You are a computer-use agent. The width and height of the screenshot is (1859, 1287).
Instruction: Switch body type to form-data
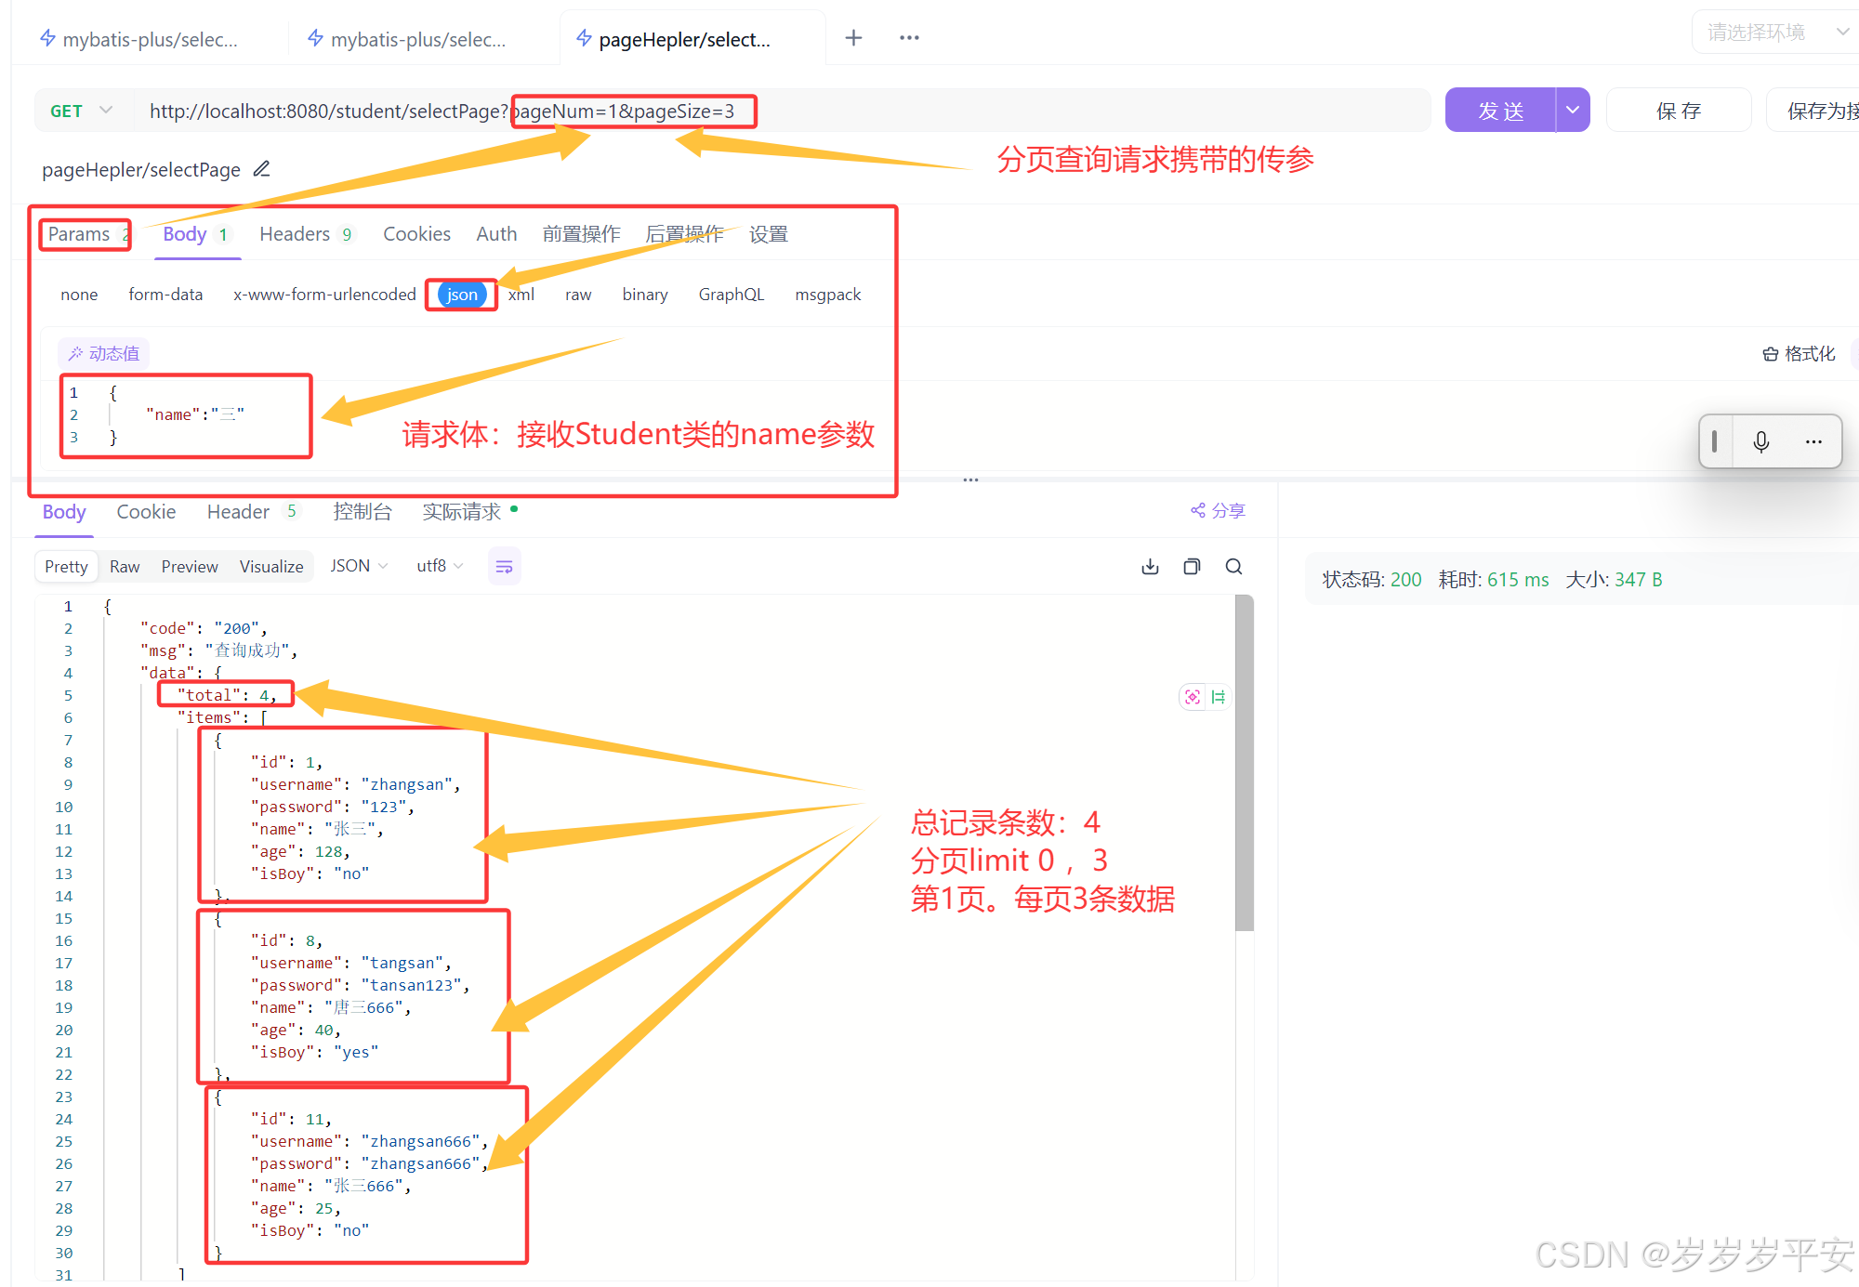(x=165, y=295)
